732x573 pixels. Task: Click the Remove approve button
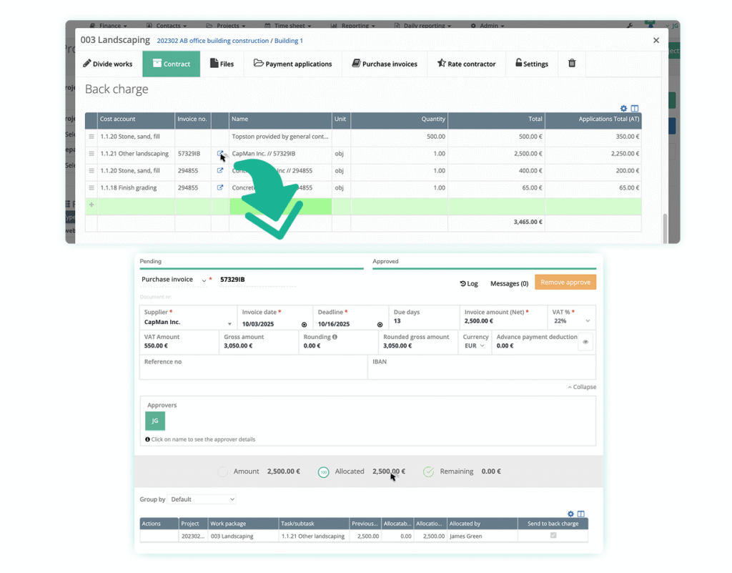point(565,283)
